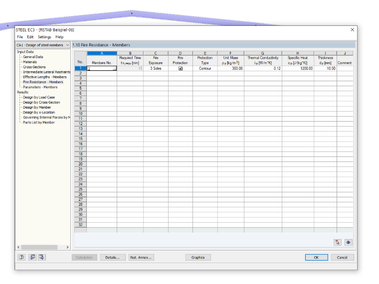Confirm with the OK button
Image resolution: width=379 pixels, height=284 pixels.
point(316,258)
